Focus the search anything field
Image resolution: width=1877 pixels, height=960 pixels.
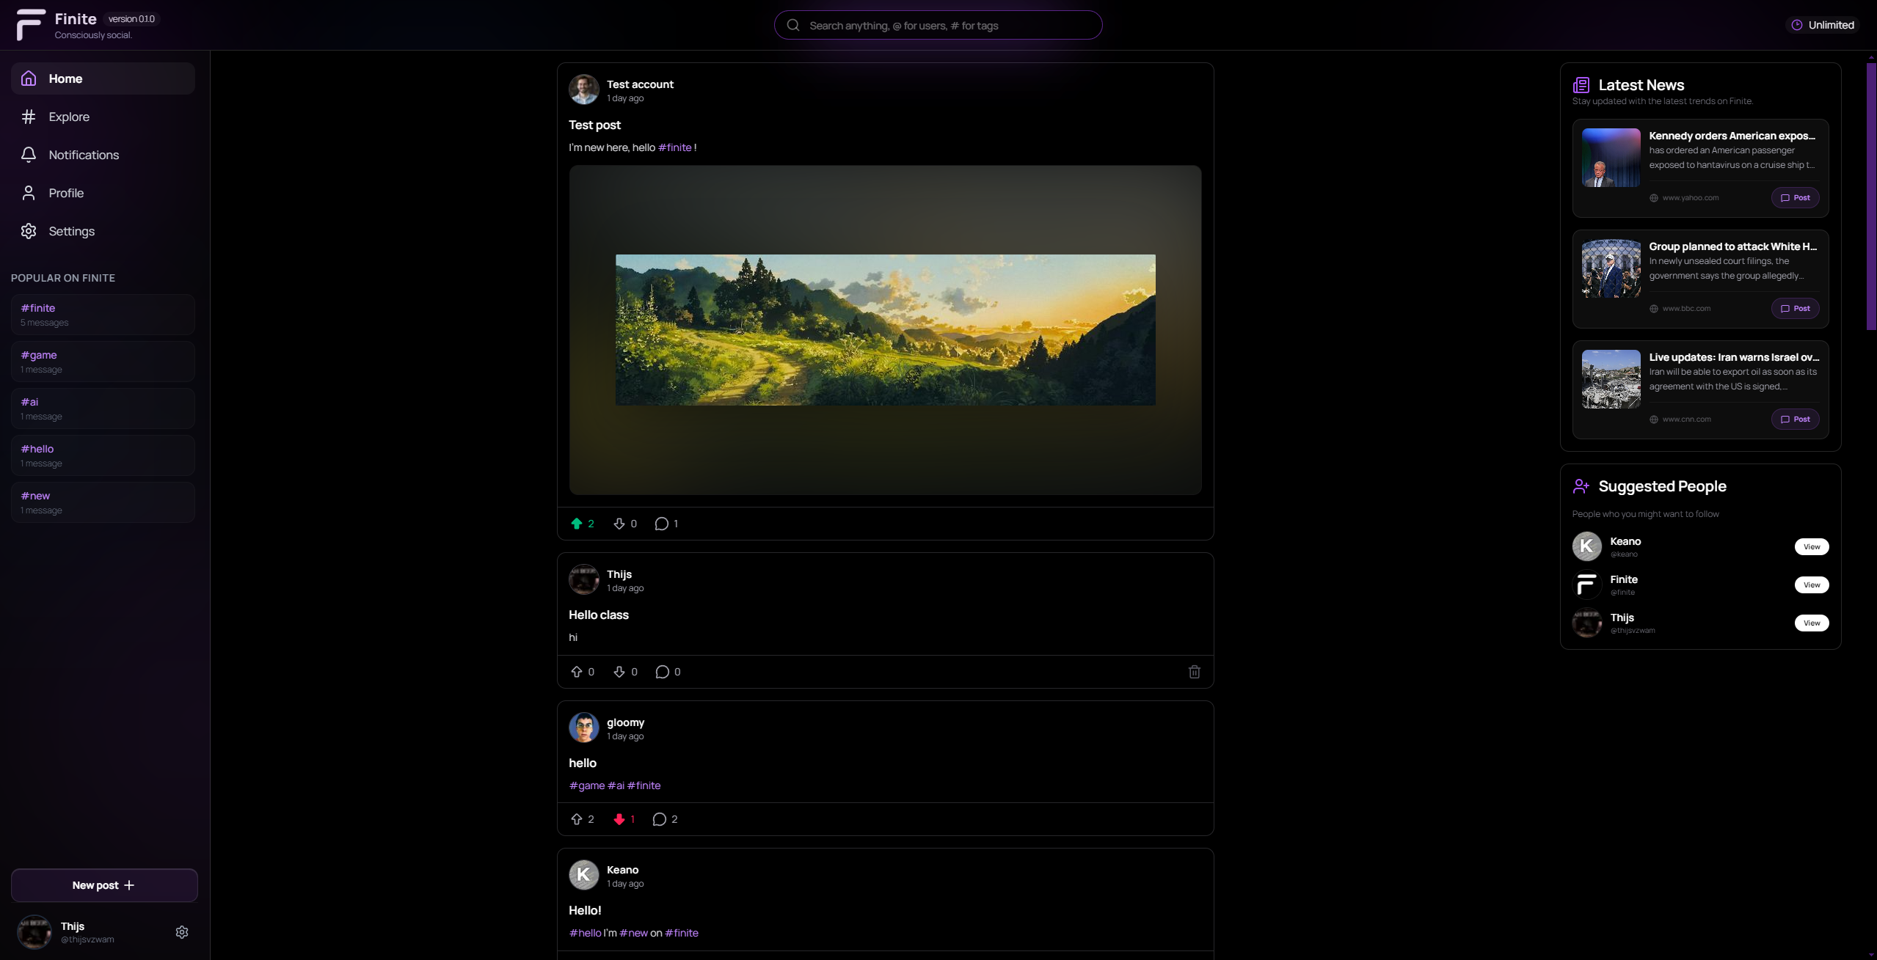pyautogui.click(x=938, y=25)
